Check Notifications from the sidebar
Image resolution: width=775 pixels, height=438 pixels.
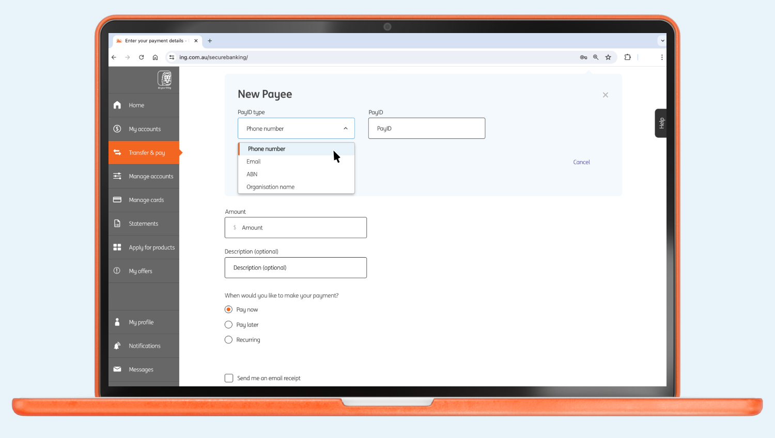(145, 346)
